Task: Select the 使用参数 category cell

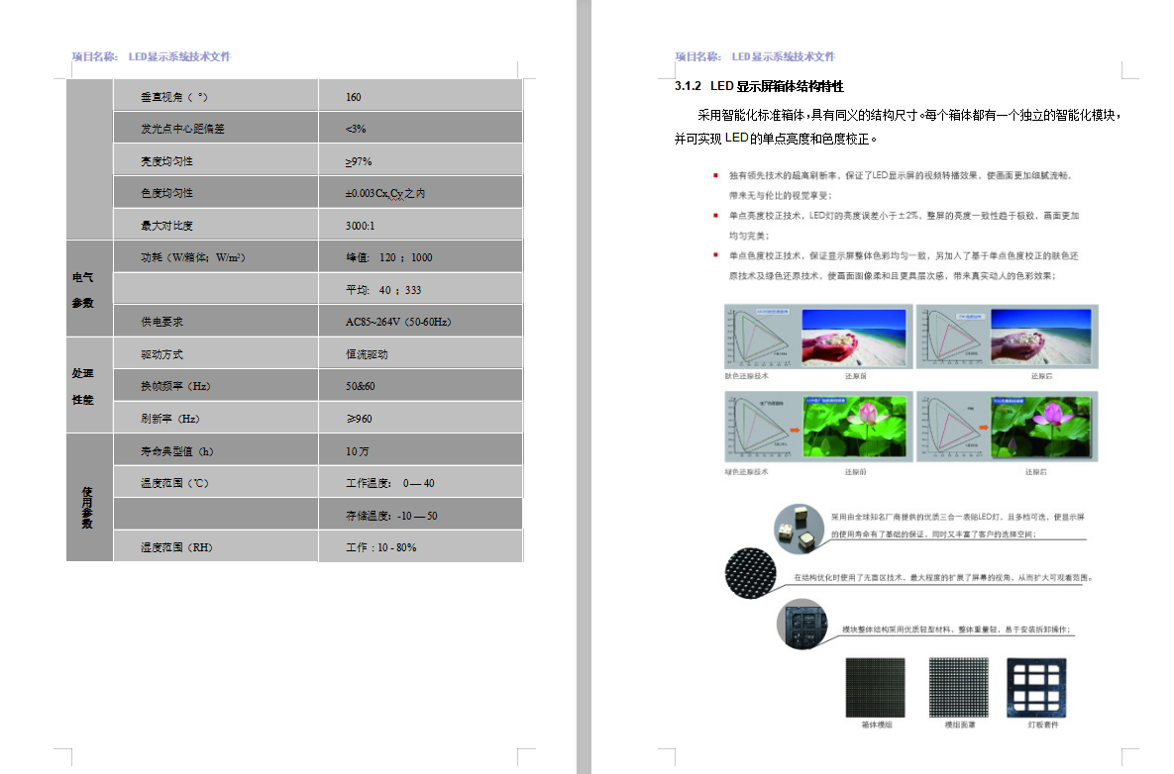Action: click(89, 497)
